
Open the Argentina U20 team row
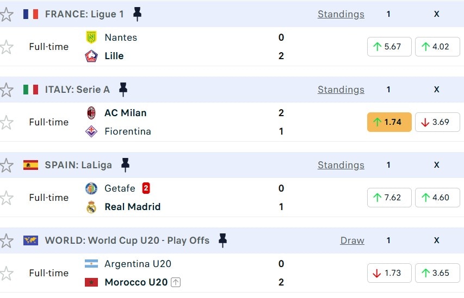(x=138, y=264)
